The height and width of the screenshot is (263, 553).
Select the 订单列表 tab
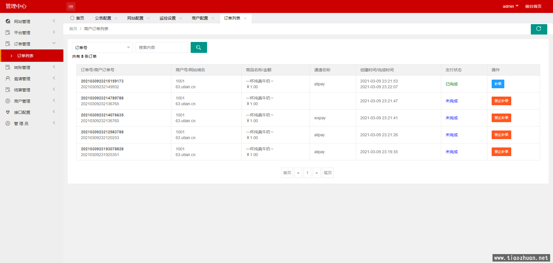(232, 18)
